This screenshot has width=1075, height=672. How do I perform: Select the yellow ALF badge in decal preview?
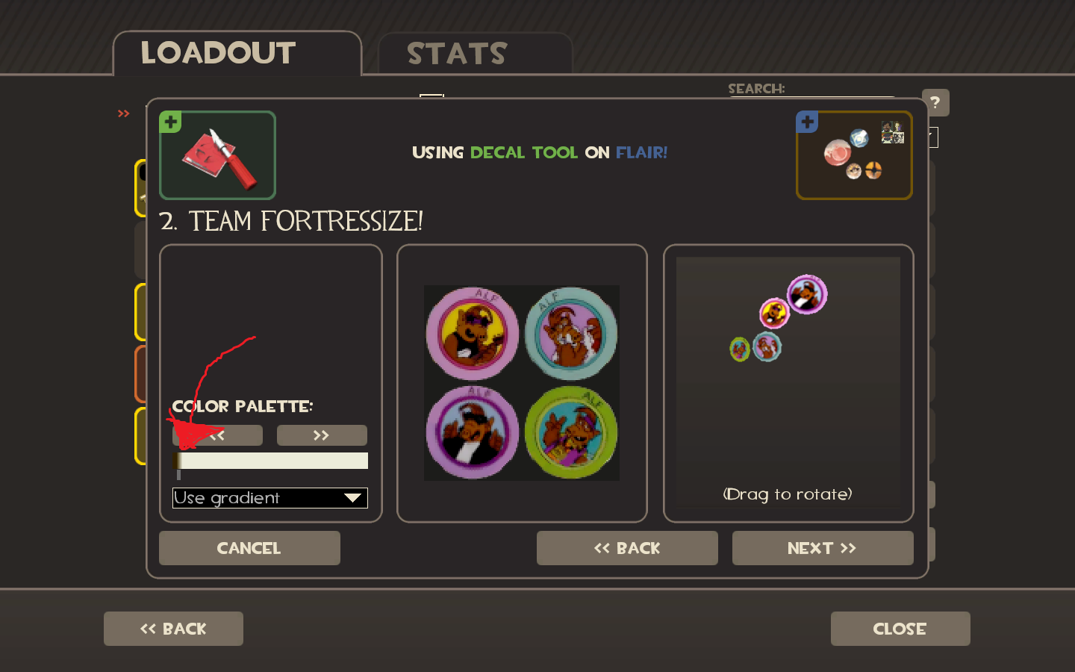coord(473,333)
